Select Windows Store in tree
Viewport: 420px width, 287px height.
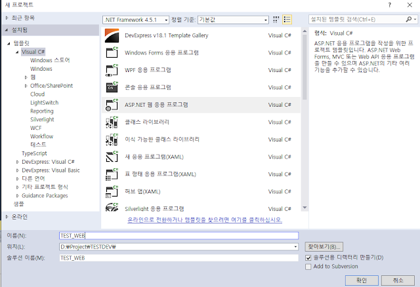click(x=50, y=60)
